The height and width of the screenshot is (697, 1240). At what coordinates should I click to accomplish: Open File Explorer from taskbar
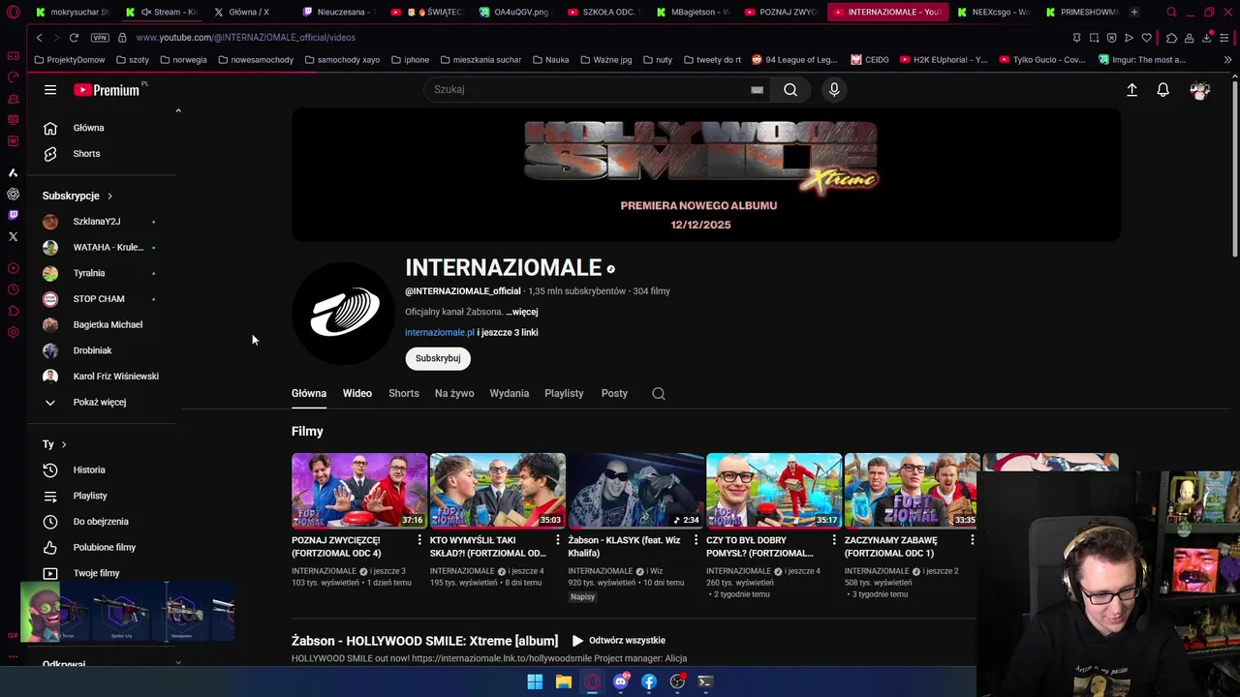[563, 682]
